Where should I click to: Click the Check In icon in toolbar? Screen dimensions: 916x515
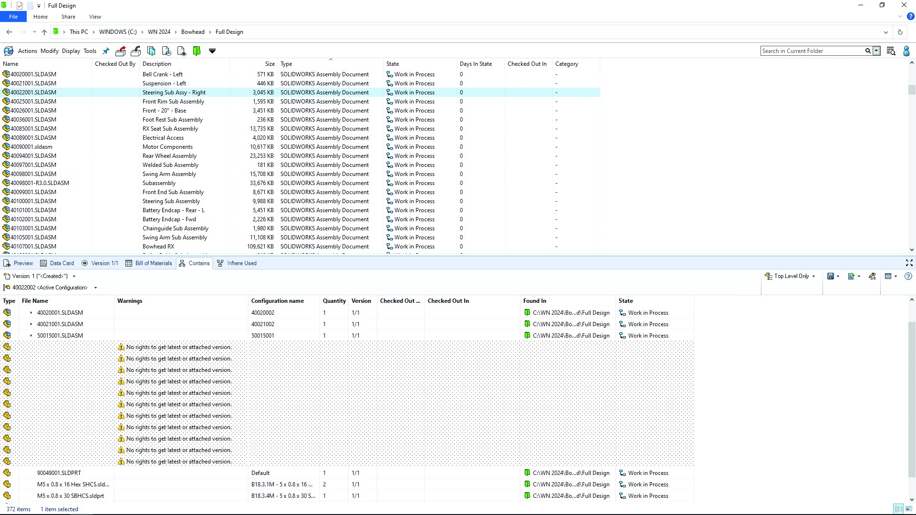[135, 51]
